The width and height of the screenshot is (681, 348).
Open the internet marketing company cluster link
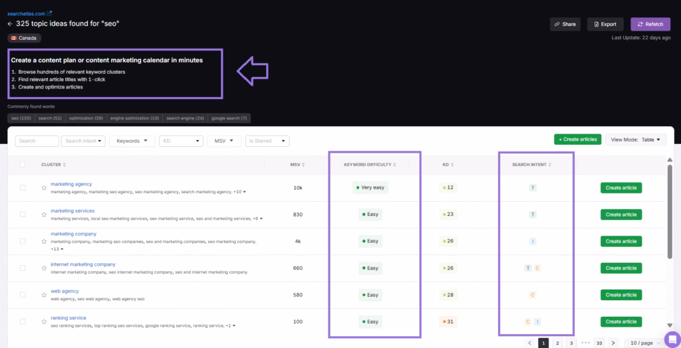83,264
